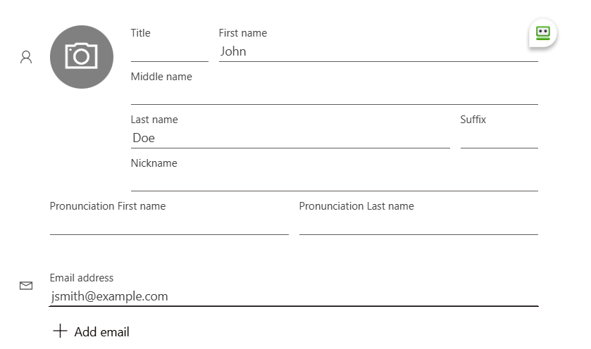This screenshot has width=591, height=349.
Task: Open the green RoboForm extension icon
Action: pyautogui.click(x=543, y=33)
